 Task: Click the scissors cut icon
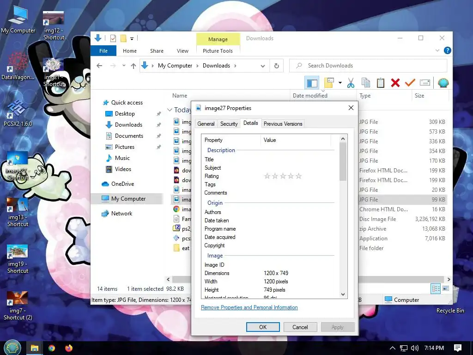pyautogui.click(x=351, y=83)
